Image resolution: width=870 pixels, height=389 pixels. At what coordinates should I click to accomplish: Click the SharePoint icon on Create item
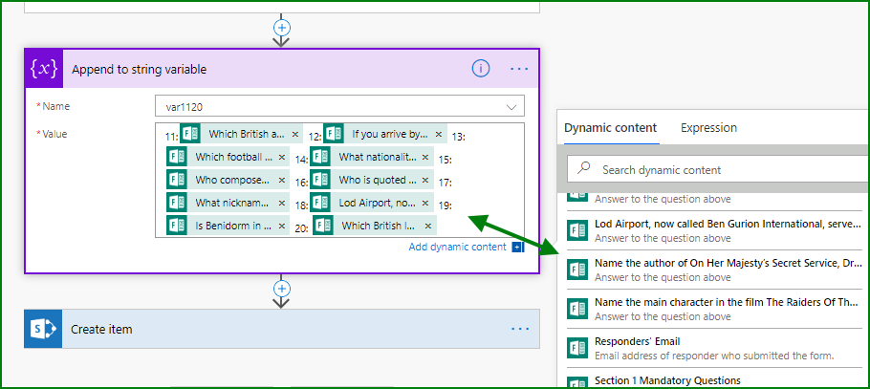(43, 329)
